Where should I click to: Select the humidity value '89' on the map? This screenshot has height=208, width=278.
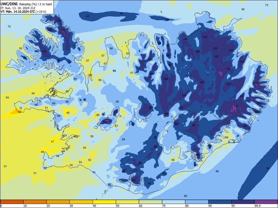pyautogui.click(x=54, y=103)
